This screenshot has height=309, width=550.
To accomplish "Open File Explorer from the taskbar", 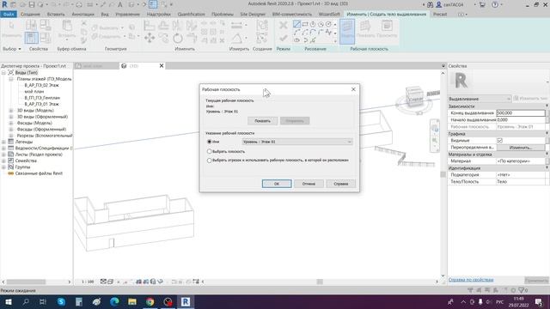I will click(x=132, y=301).
